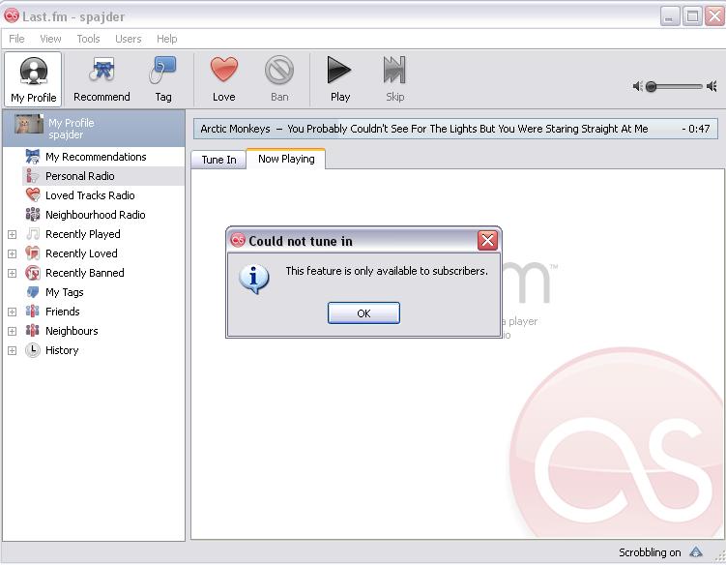Screen dimensions: 726x565
Task: Open My Profile from the toolbar
Action: (33, 78)
